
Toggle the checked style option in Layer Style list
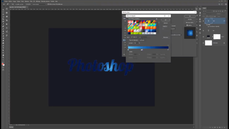124,40
